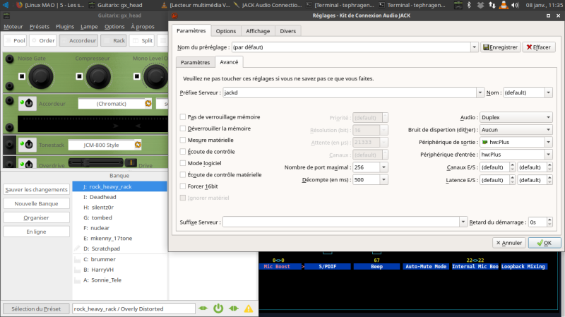
Task: Click the Compresseur knob
Action: click(x=98, y=77)
